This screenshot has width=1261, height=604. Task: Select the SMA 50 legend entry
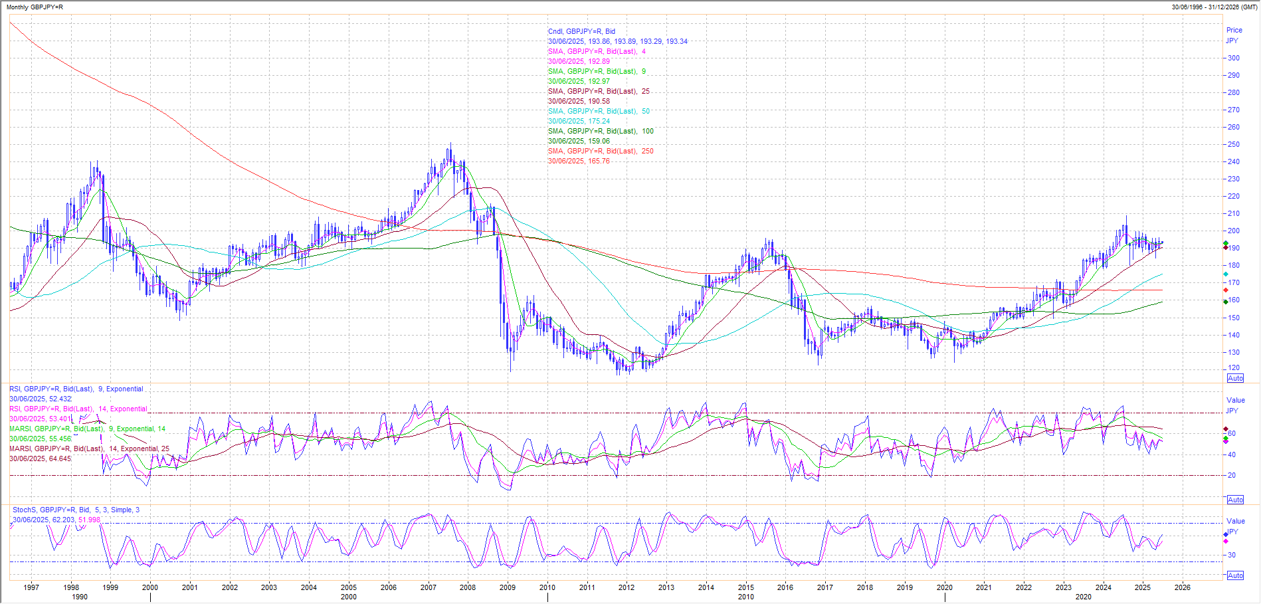(599, 111)
